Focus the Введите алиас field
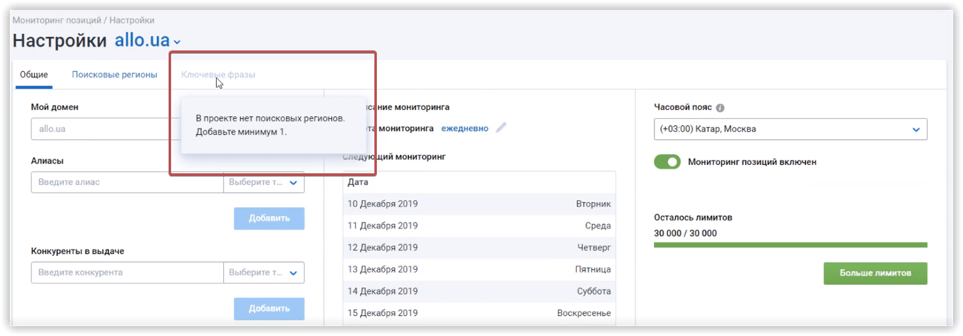Screen dimensions: 963x336 pos(127,182)
